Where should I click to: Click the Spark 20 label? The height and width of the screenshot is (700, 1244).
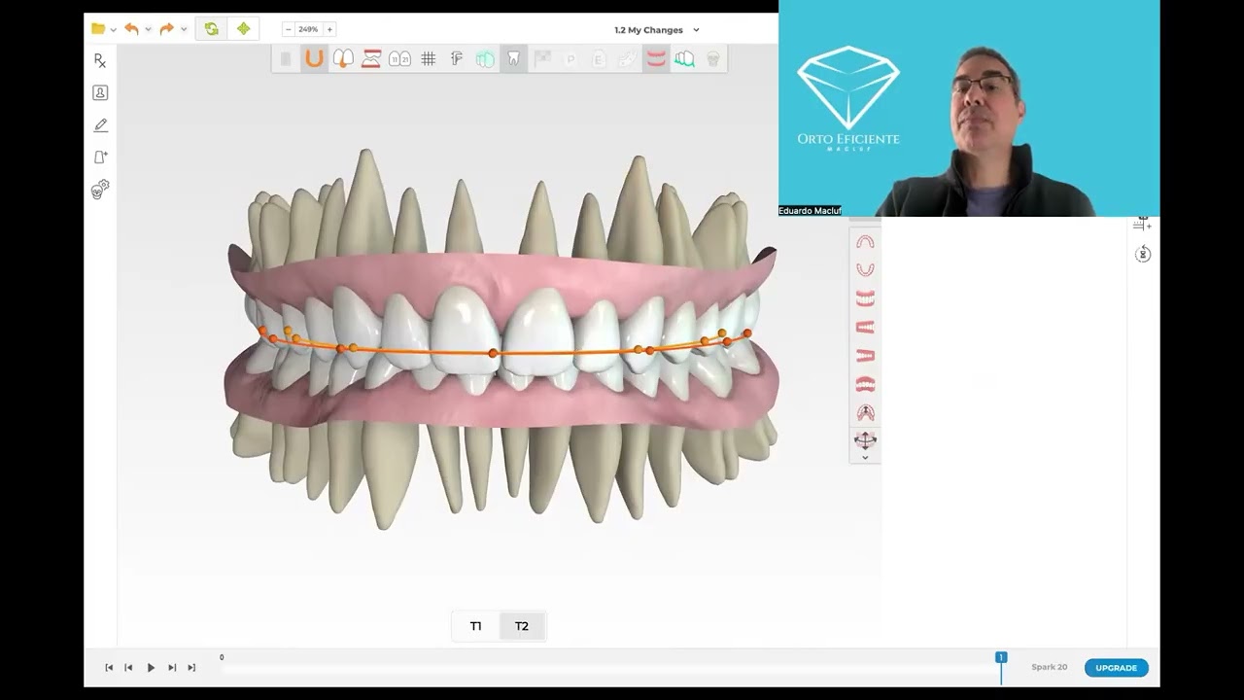click(x=1049, y=667)
